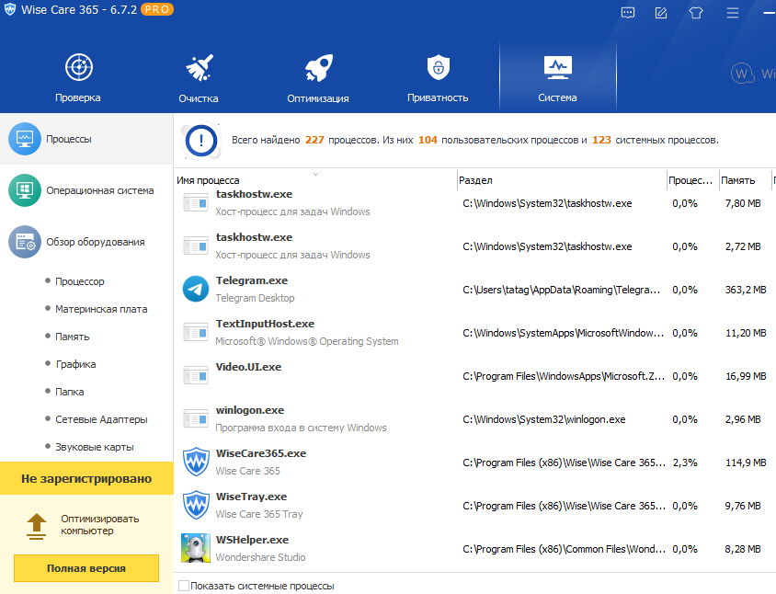Click memory value 363,2 MB

point(746,290)
